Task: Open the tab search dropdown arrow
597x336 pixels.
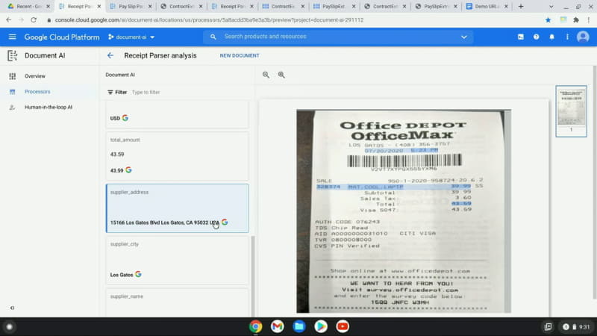Action: 551,7
